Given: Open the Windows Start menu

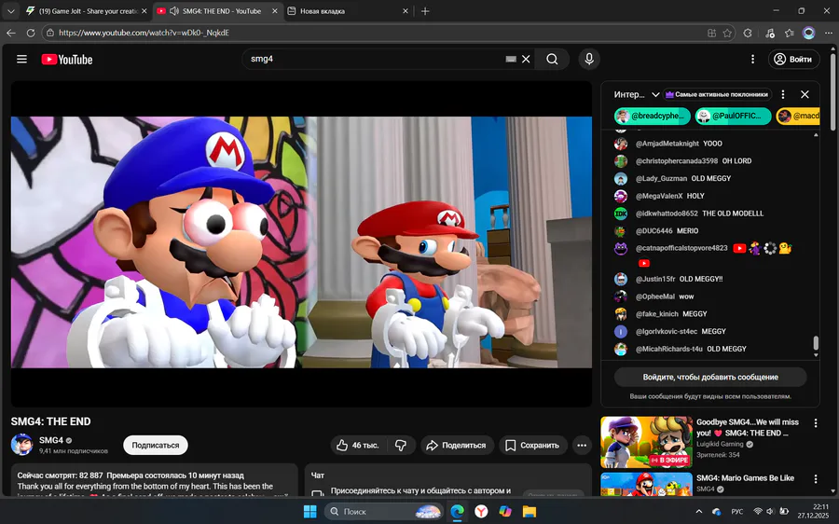Looking at the screenshot, I should [309, 512].
